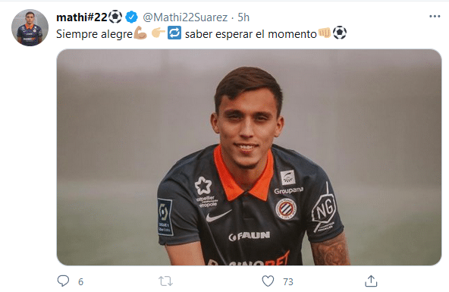Screen dimensions: 449x292
Task: Click the reply count 6
Action: click(x=80, y=281)
